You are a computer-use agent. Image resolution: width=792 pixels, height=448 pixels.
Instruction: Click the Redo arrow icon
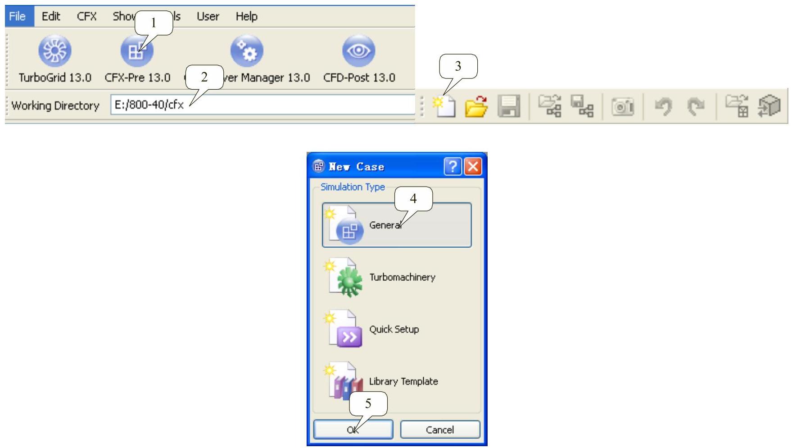695,106
